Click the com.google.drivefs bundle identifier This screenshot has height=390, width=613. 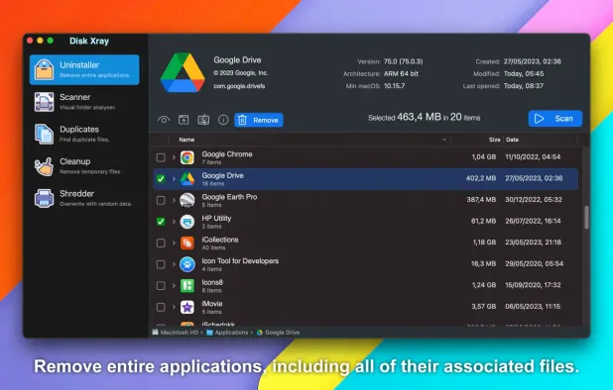pos(239,86)
